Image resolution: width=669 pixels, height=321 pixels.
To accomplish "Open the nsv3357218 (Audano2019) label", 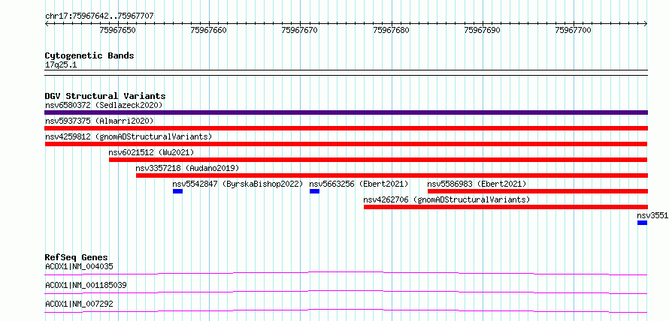I will pyautogui.click(x=187, y=168).
